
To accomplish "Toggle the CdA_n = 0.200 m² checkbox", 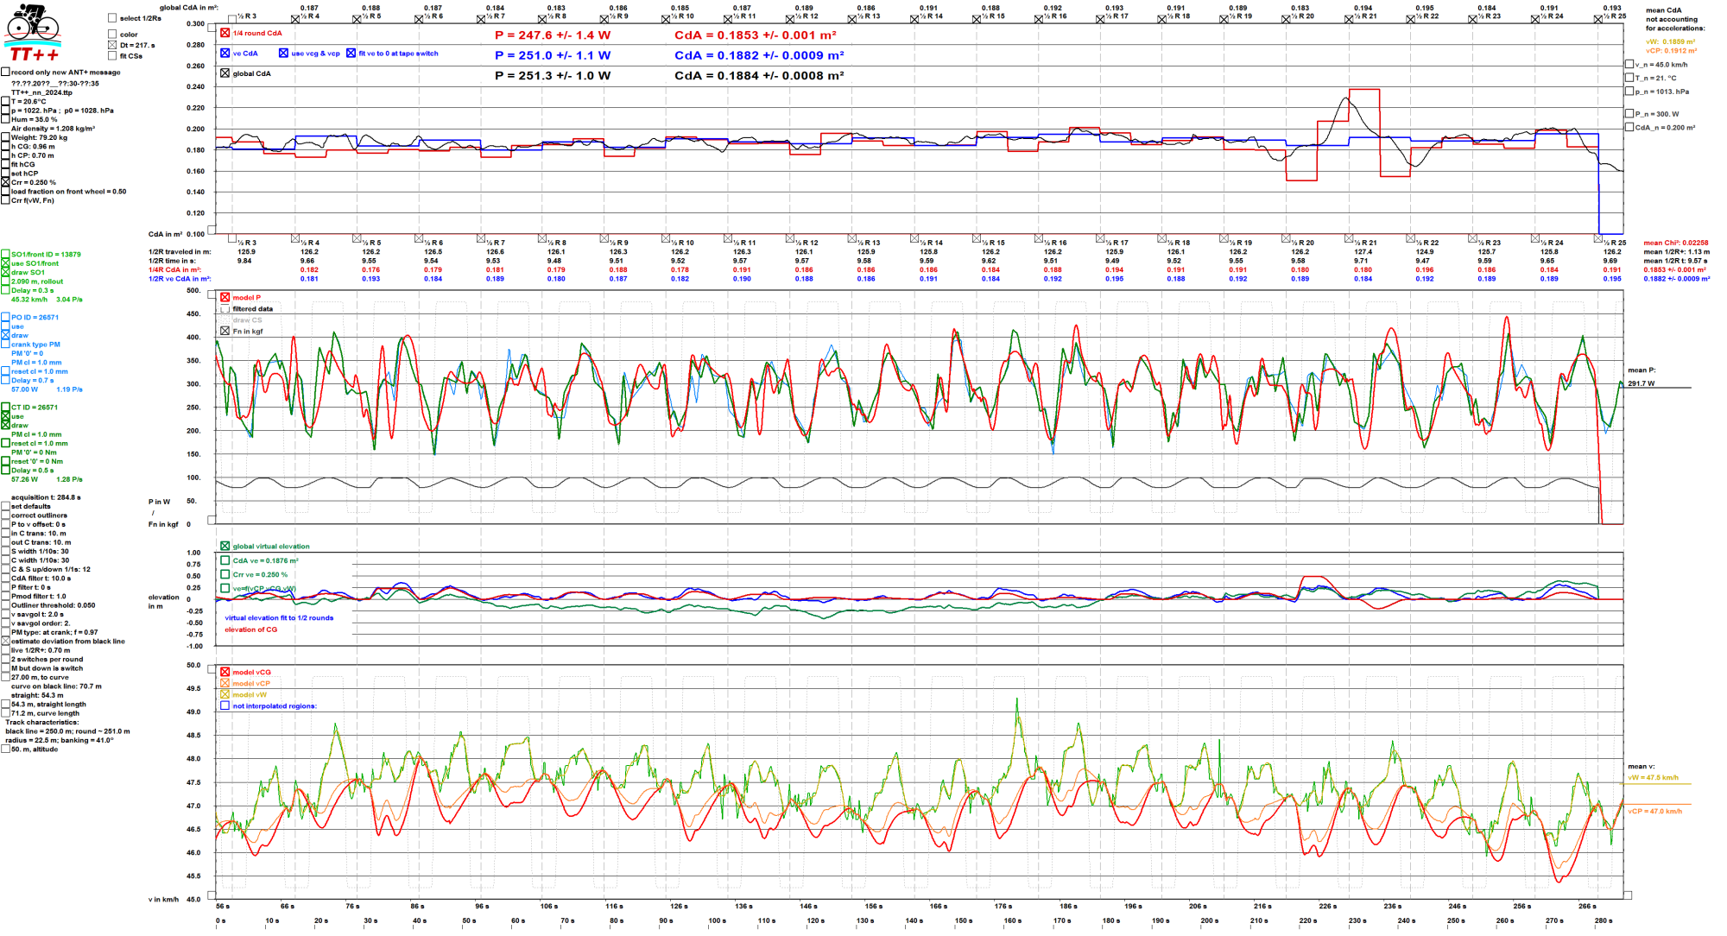I will 1629,128.
